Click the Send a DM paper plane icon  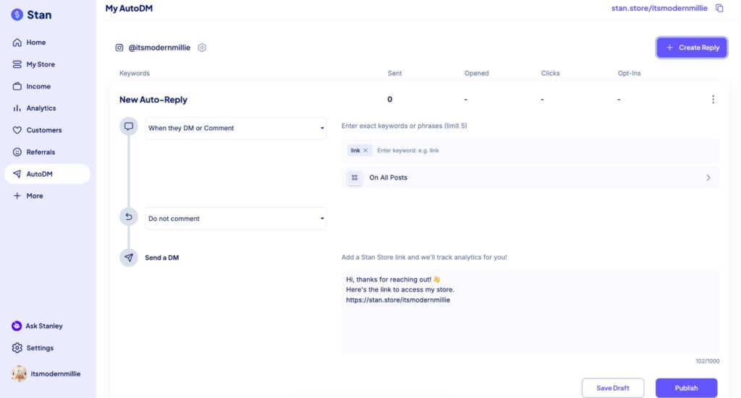click(x=129, y=258)
